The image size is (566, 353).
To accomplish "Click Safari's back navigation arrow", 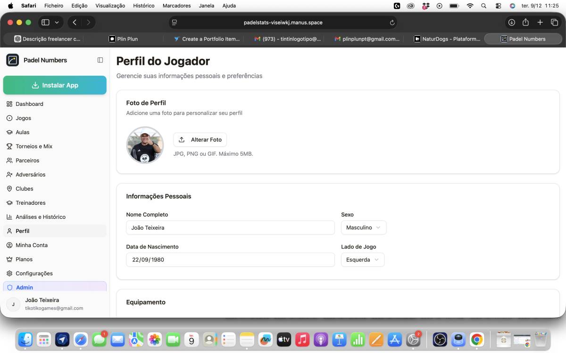I will (x=75, y=22).
